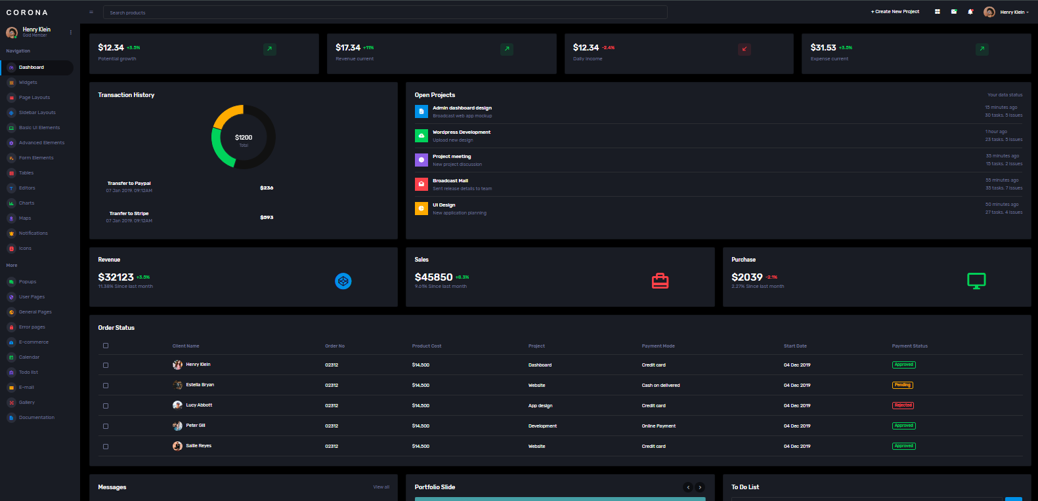Click the Search products input field
This screenshot has width=1038, height=501.
tap(385, 12)
